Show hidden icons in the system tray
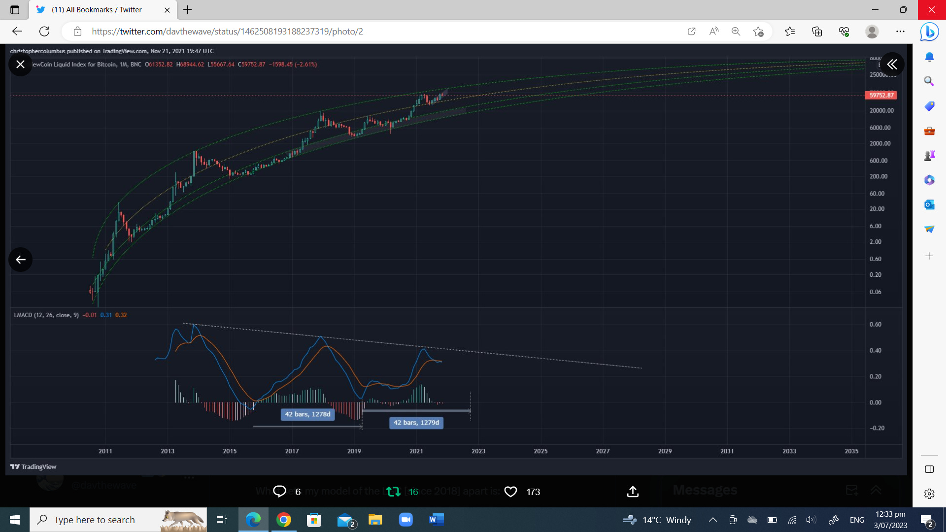The width and height of the screenshot is (946, 532). coord(712,519)
